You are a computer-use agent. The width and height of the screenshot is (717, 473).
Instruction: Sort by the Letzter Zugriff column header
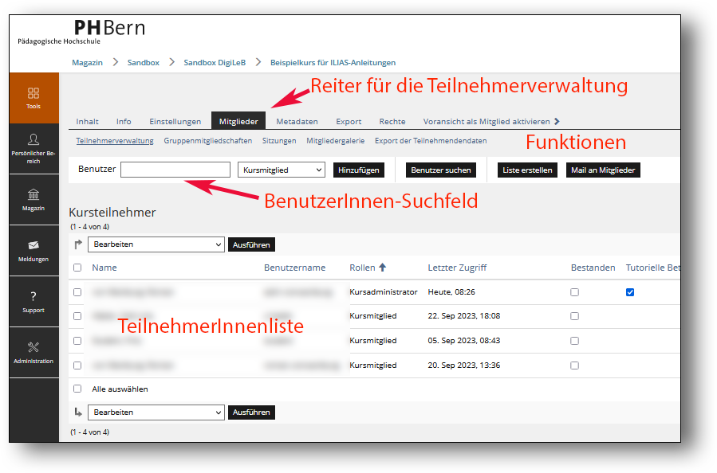457,268
